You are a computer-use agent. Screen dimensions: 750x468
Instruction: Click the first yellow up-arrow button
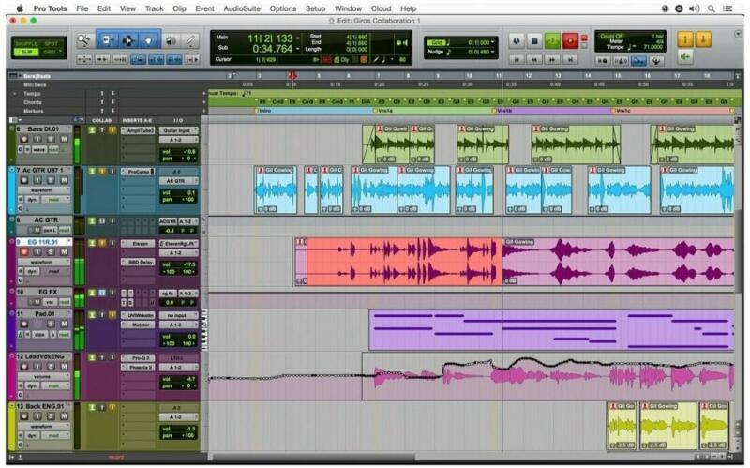[685, 40]
